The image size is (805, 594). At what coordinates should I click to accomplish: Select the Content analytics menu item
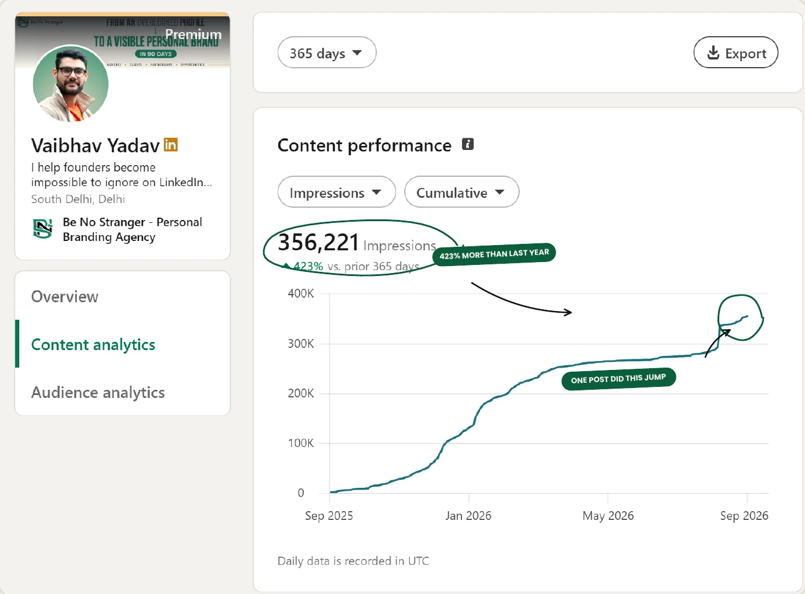coord(93,344)
